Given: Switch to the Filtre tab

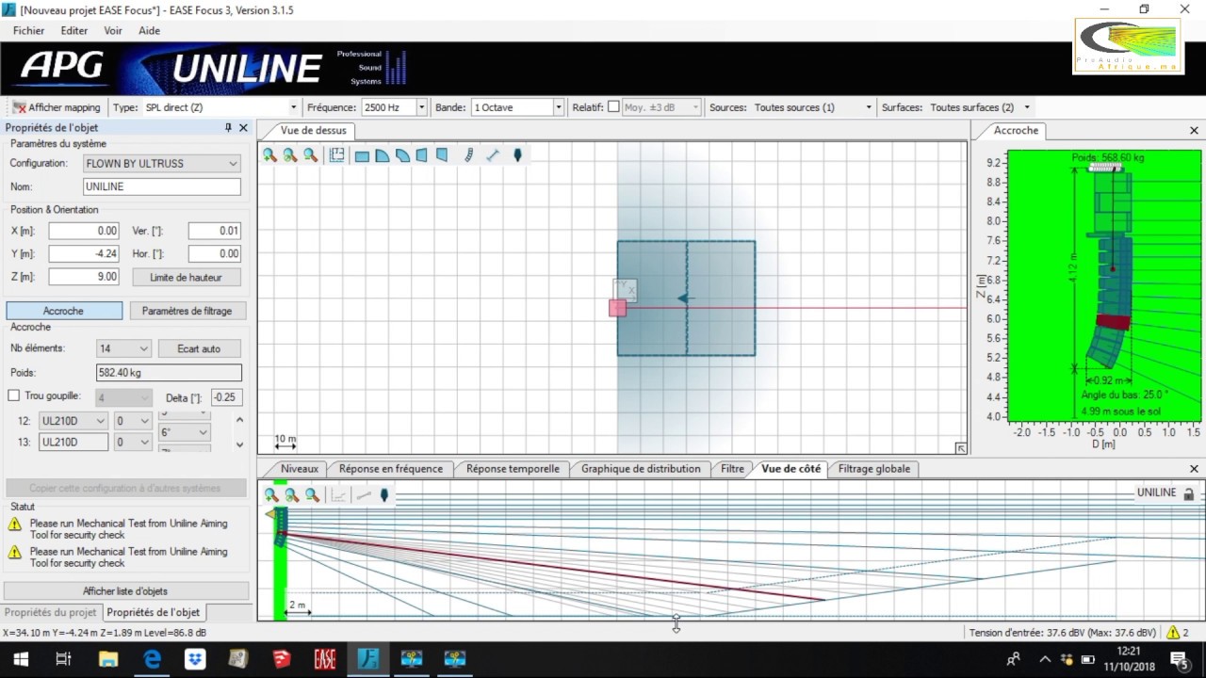Looking at the screenshot, I should (732, 468).
